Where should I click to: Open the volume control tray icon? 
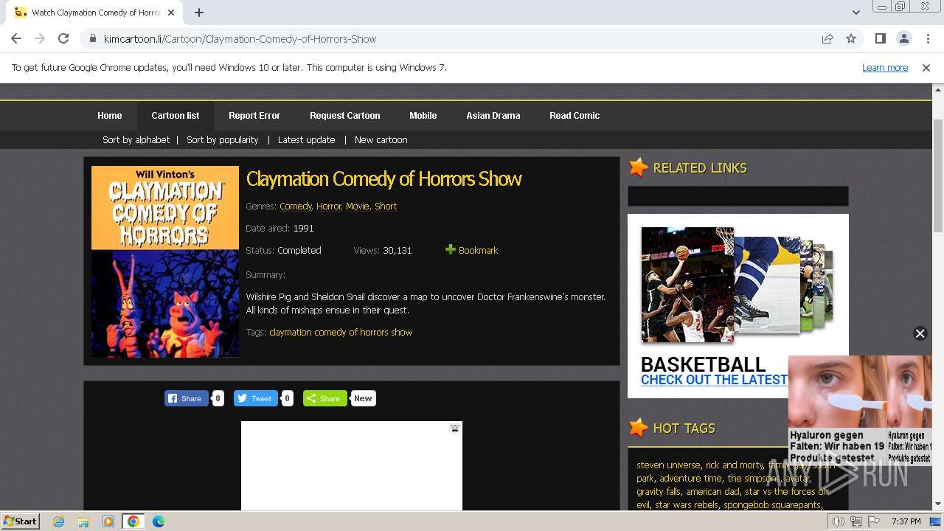[839, 521]
